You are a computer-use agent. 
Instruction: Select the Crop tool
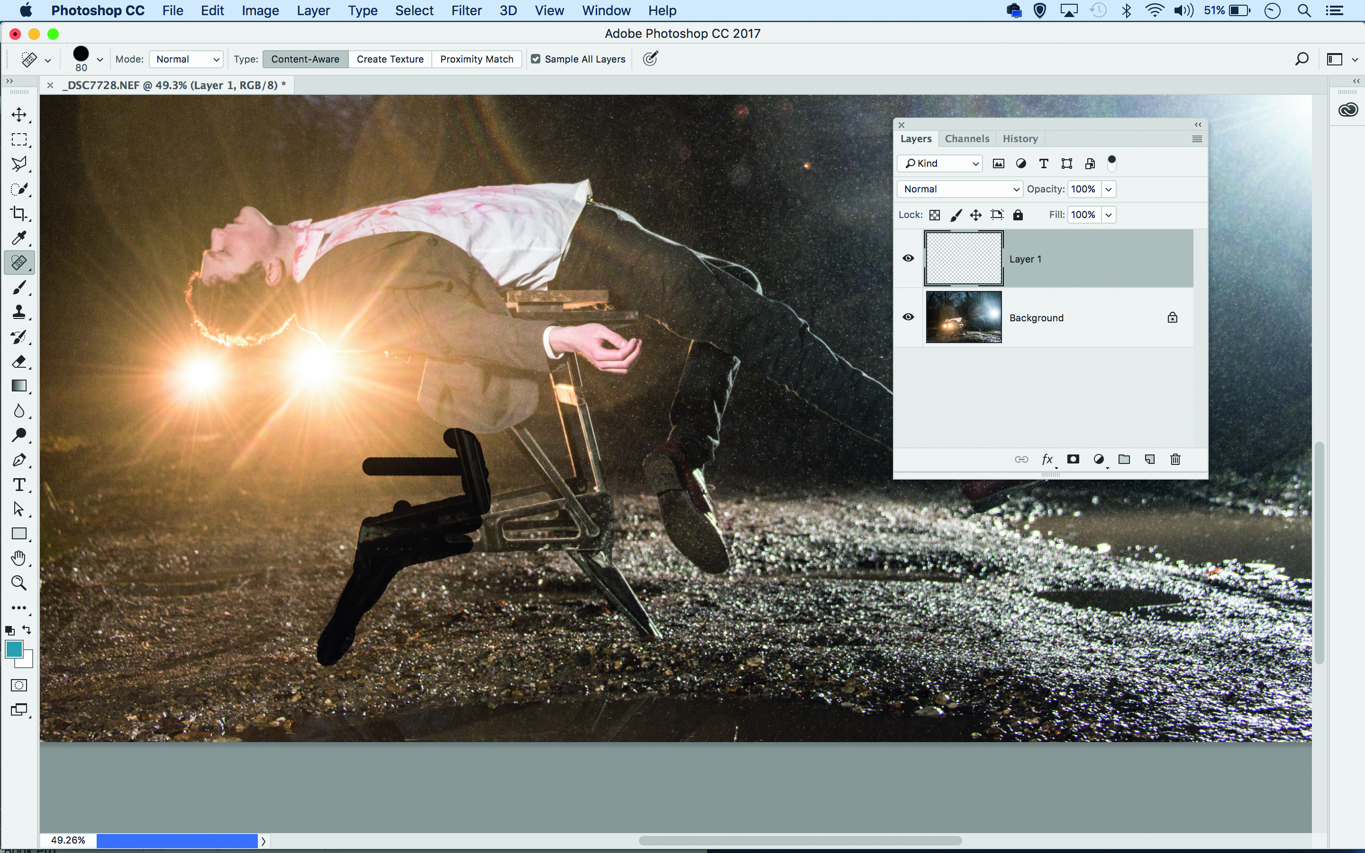(x=19, y=213)
